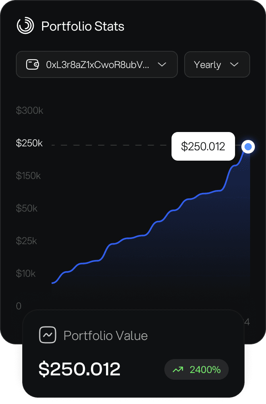Click the Yearly dropdown chevron arrow

coord(234,64)
